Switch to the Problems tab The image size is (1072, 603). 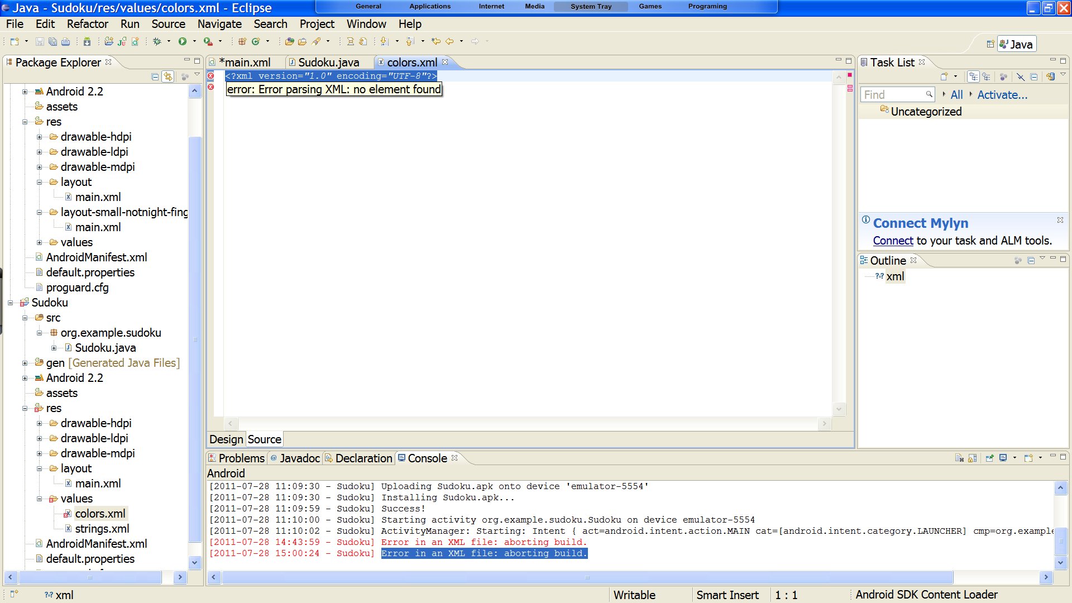[236, 458]
